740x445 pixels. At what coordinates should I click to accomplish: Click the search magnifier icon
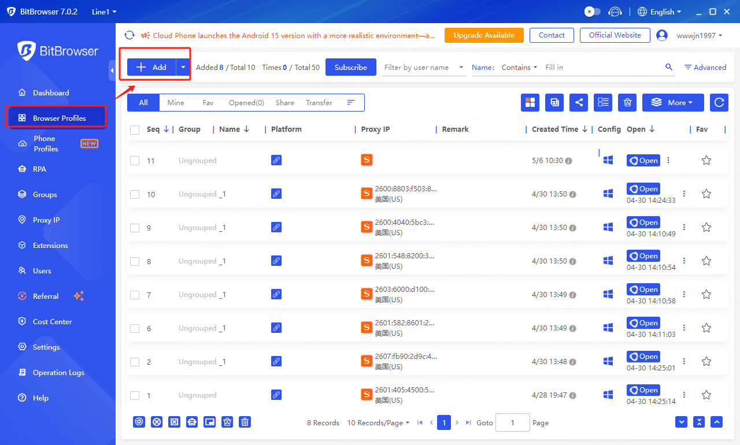point(669,67)
